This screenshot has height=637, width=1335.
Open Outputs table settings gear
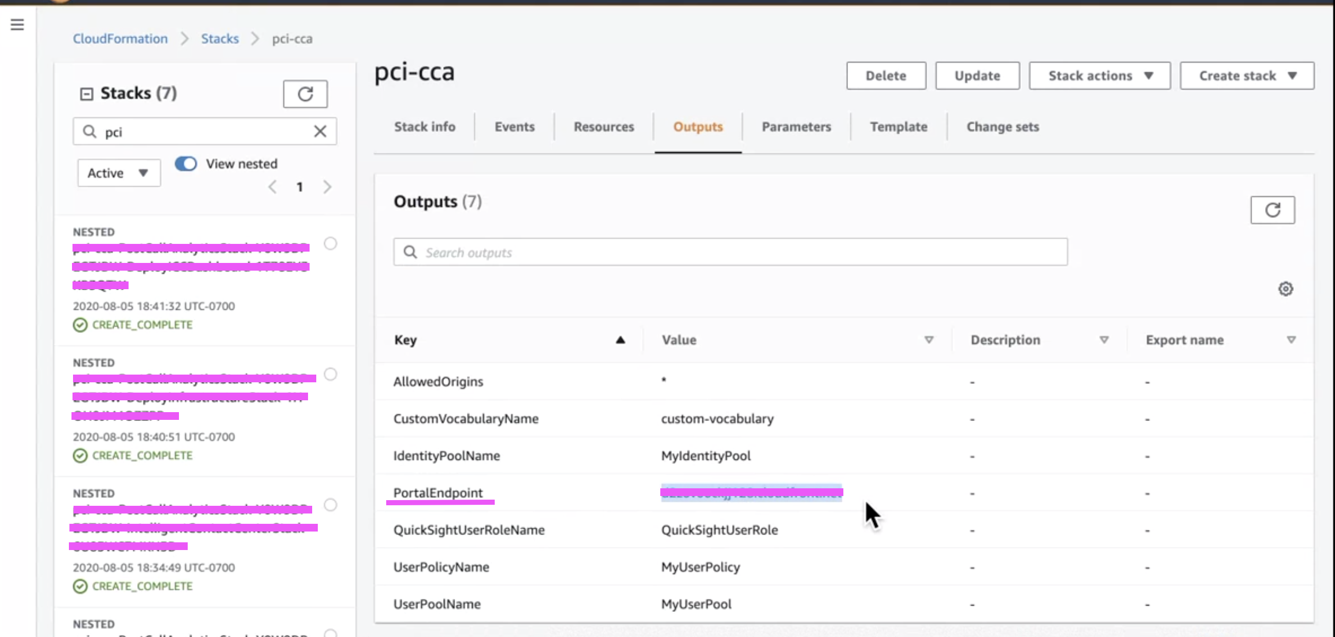pos(1285,289)
